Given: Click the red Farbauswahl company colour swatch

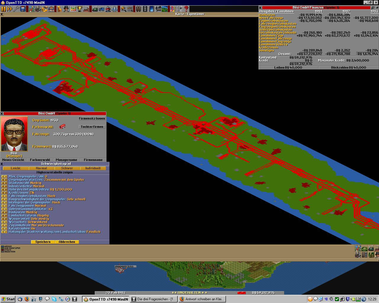Looking at the screenshot, I should (x=62, y=127).
